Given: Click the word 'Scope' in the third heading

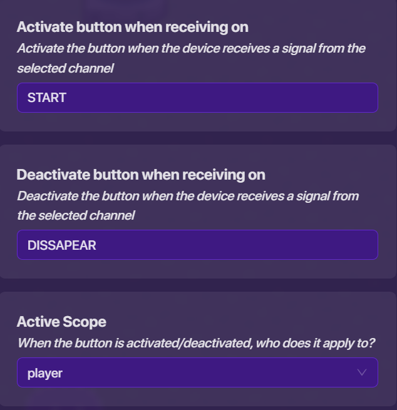Looking at the screenshot, I should click(x=85, y=322).
